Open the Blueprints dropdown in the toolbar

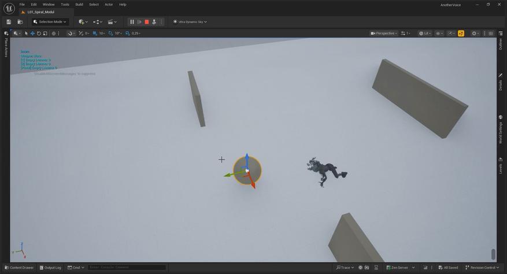coord(98,21)
